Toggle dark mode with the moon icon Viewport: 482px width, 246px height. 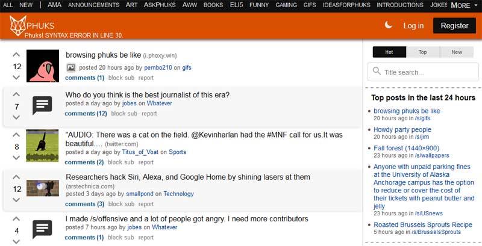coord(388,25)
